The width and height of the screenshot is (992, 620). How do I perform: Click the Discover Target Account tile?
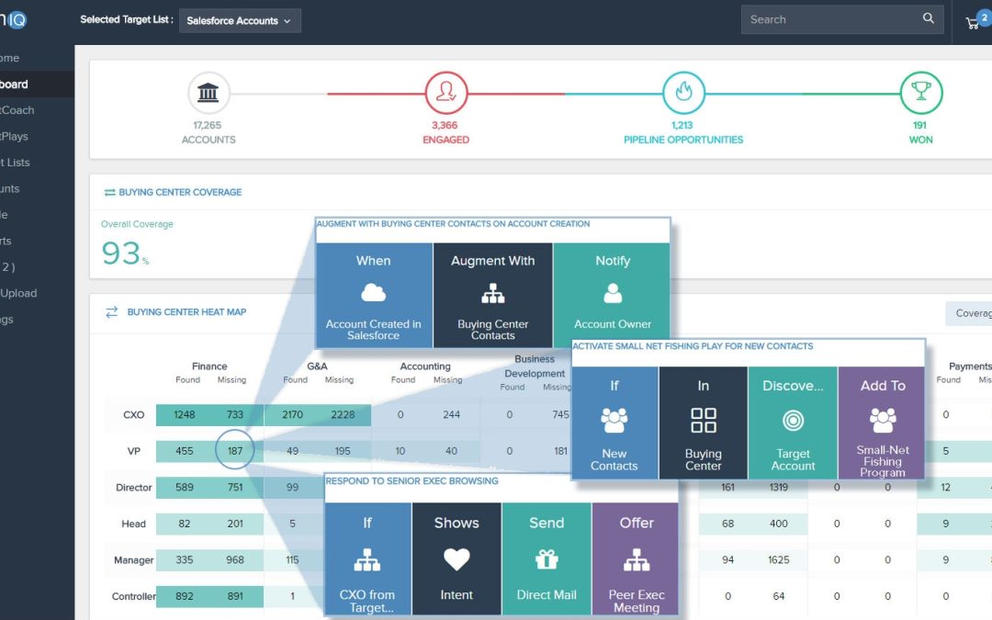coord(793,423)
